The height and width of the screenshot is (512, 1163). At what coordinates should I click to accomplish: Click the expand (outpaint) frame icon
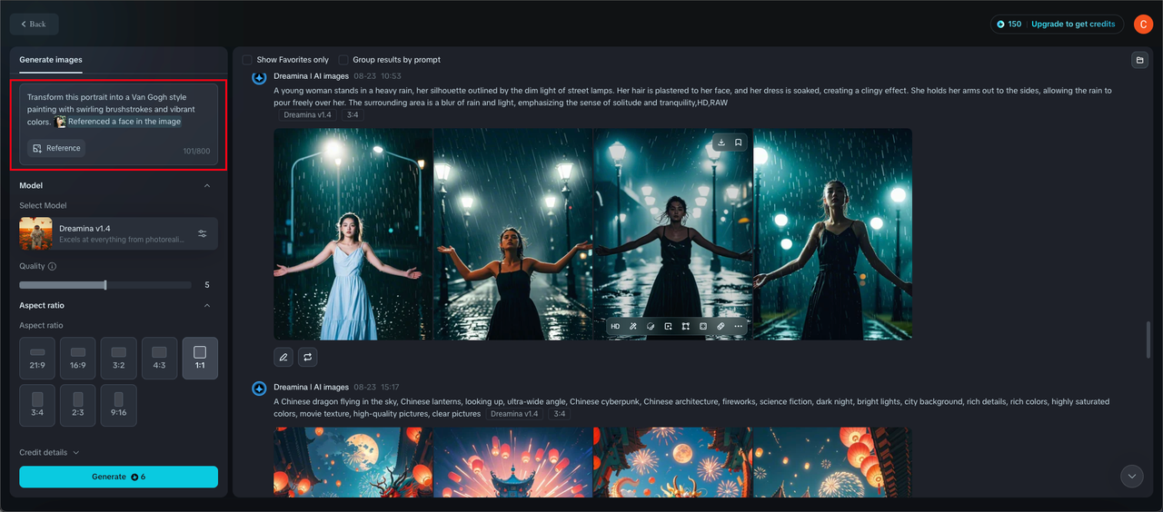coord(686,326)
